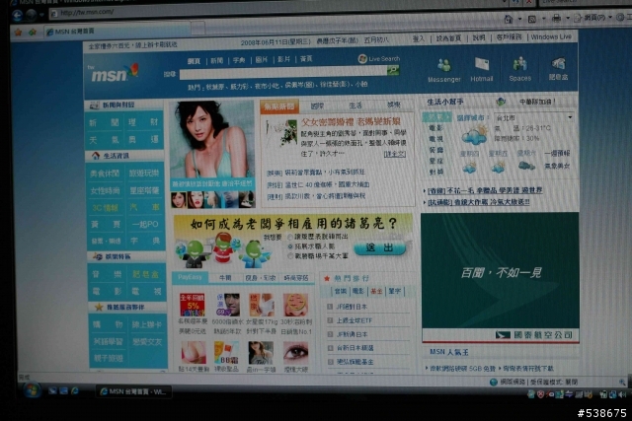Open MSN Messenger icon in header
The width and height of the screenshot is (632, 421).
click(443, 65)
